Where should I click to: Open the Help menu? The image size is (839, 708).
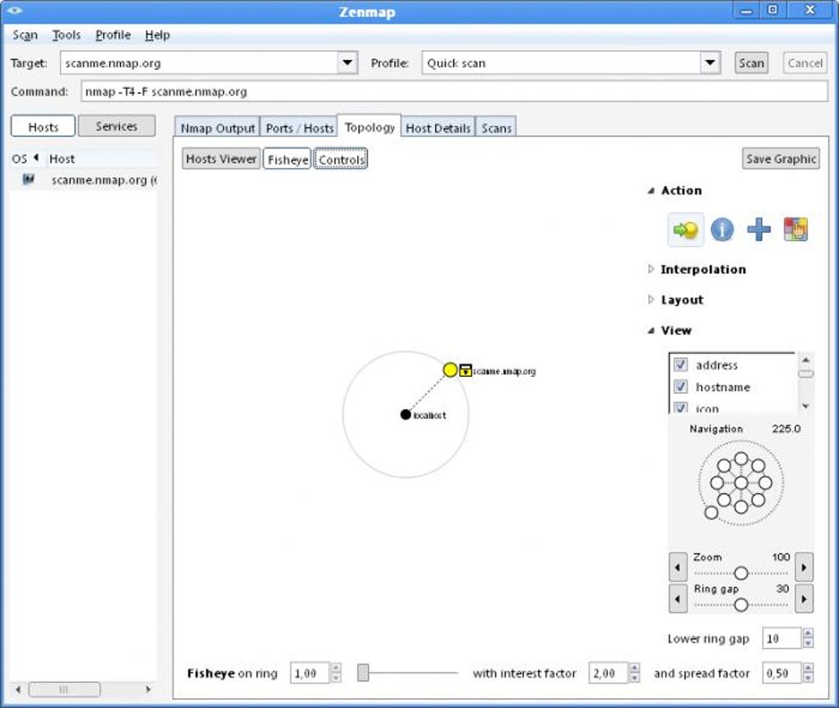[x=157, y=35]
